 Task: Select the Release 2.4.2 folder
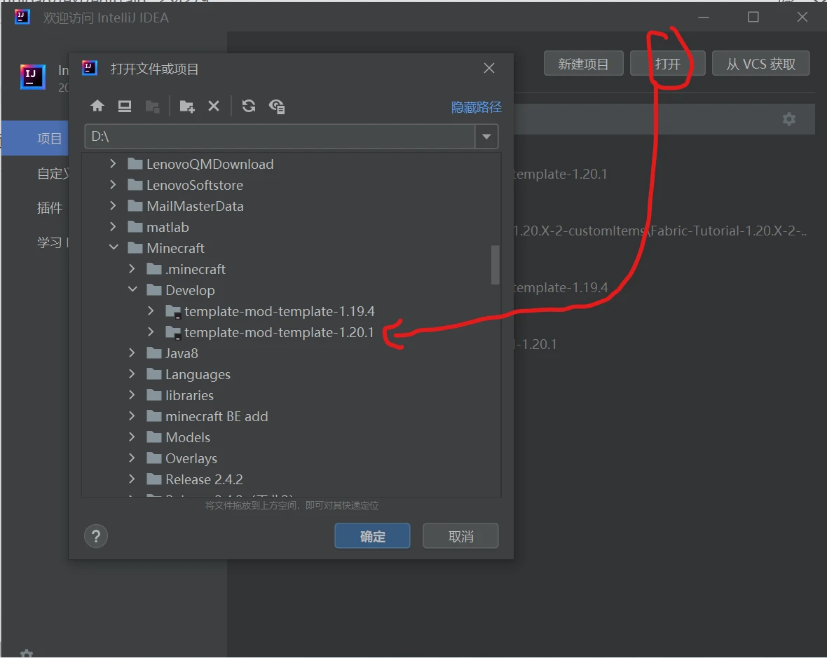click(204, 480)
